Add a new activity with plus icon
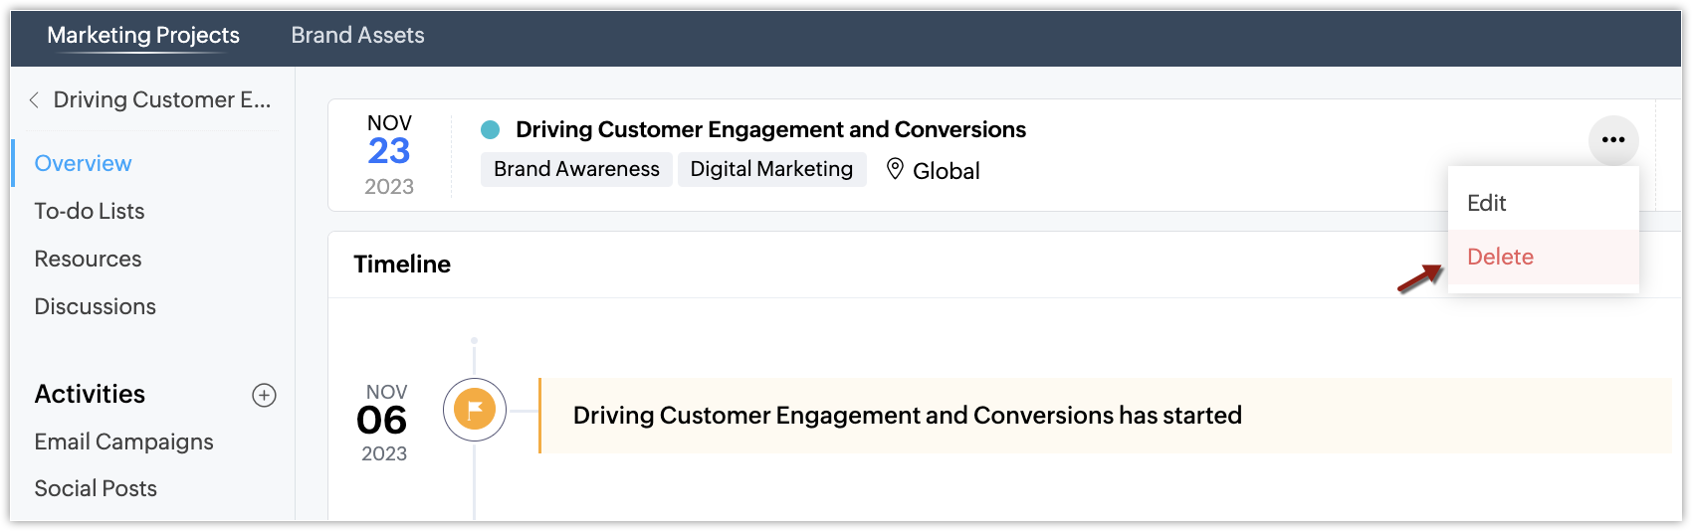Screen dimensions: 1692x531 pyautogui.click(x=264, y=395)
